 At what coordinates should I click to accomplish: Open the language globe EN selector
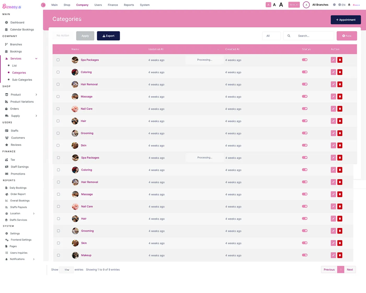(x=341, y=4)
